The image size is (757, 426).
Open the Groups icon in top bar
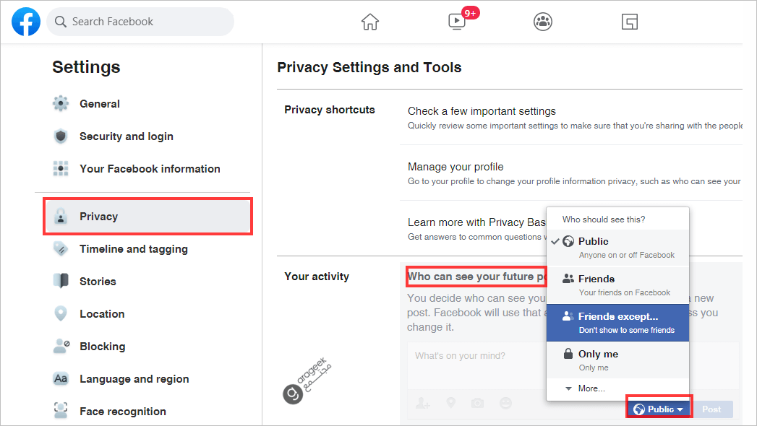coord(543,22)
